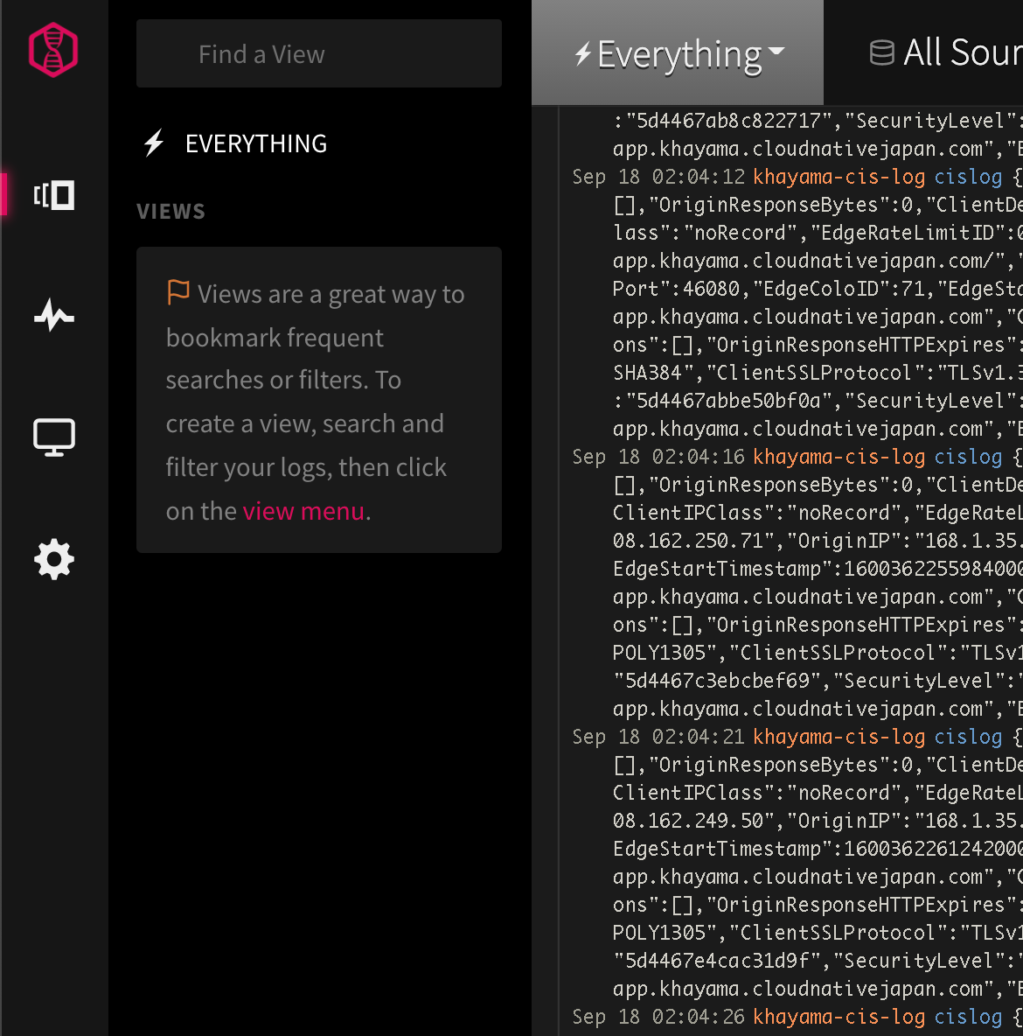The width and height of the screenshot is (1023, 1036).
Task: Click cislog app tag at 02:04:26
Action: tap(968, 1017)
